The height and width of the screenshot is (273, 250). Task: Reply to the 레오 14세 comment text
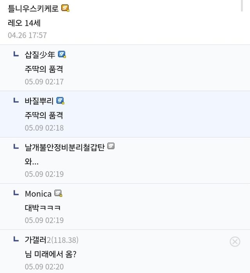point(24,22)
